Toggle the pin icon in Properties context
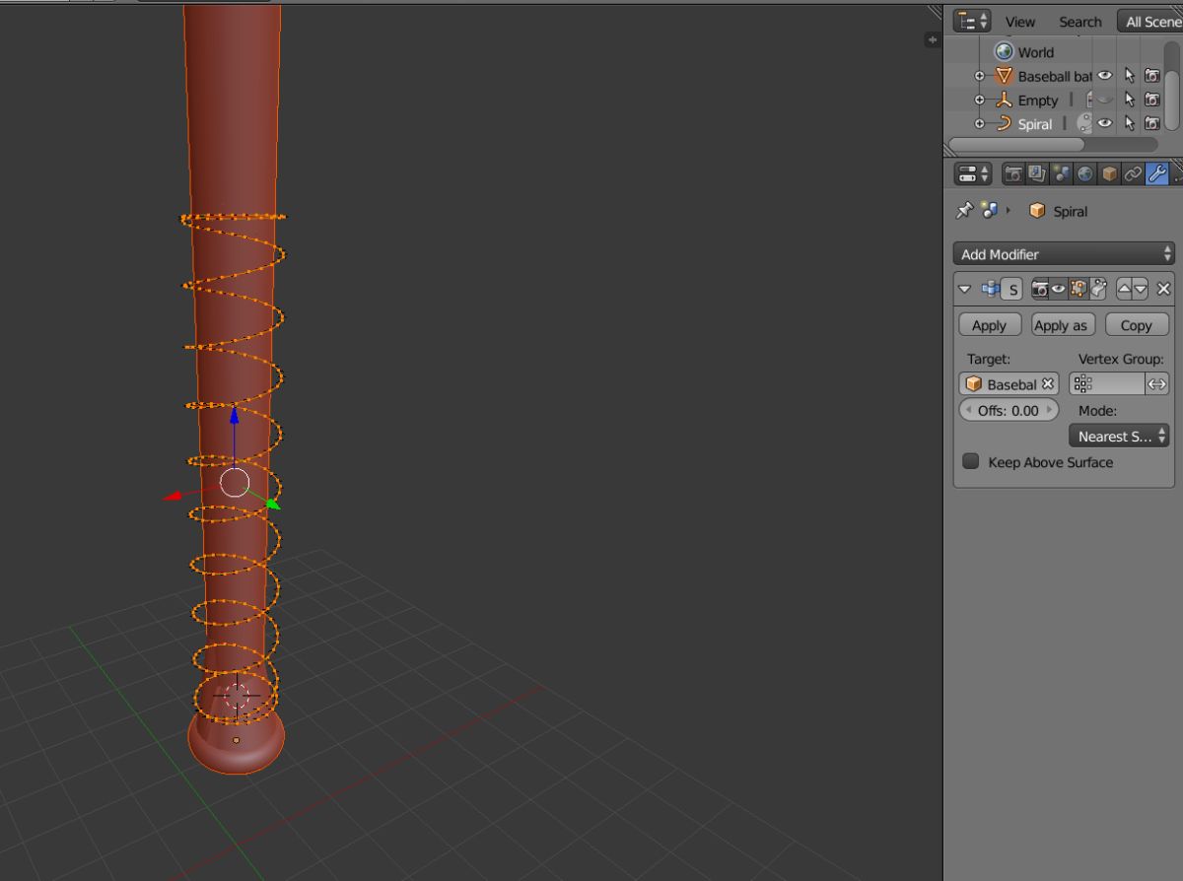Image resolution: width=1183 pixels, height=881 pixels. point(964,210)
